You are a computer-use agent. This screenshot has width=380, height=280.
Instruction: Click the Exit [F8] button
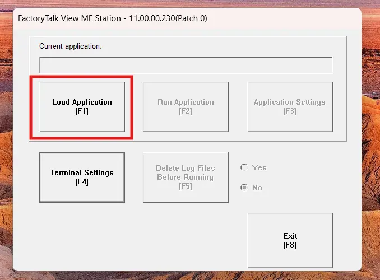[x=290, y=240]
